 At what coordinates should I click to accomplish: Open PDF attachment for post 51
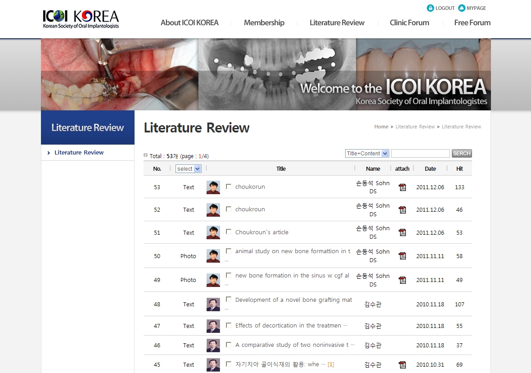point(402,232)
